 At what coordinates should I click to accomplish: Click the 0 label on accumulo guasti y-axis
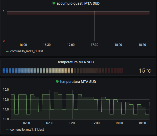tap(4, 41)
